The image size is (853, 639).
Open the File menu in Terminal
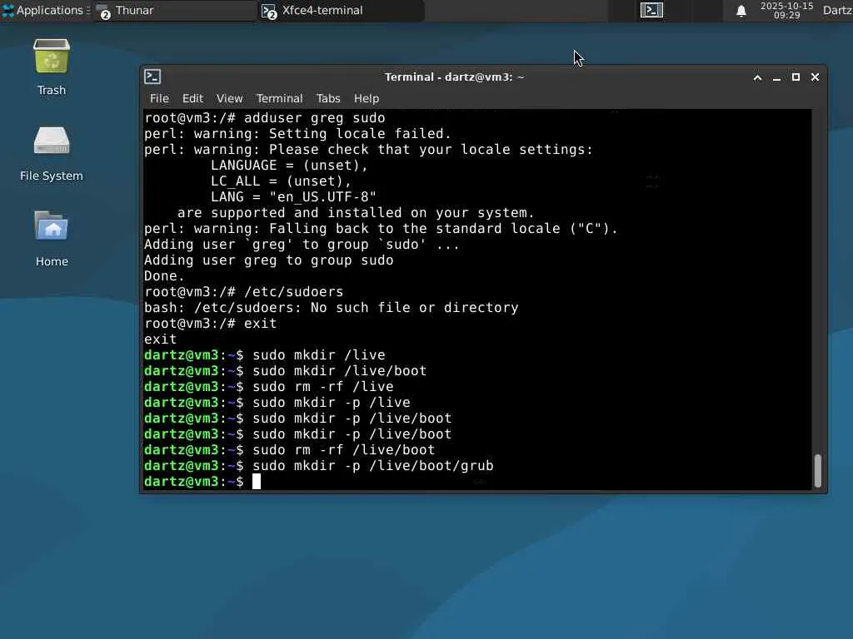pos(159,98)
